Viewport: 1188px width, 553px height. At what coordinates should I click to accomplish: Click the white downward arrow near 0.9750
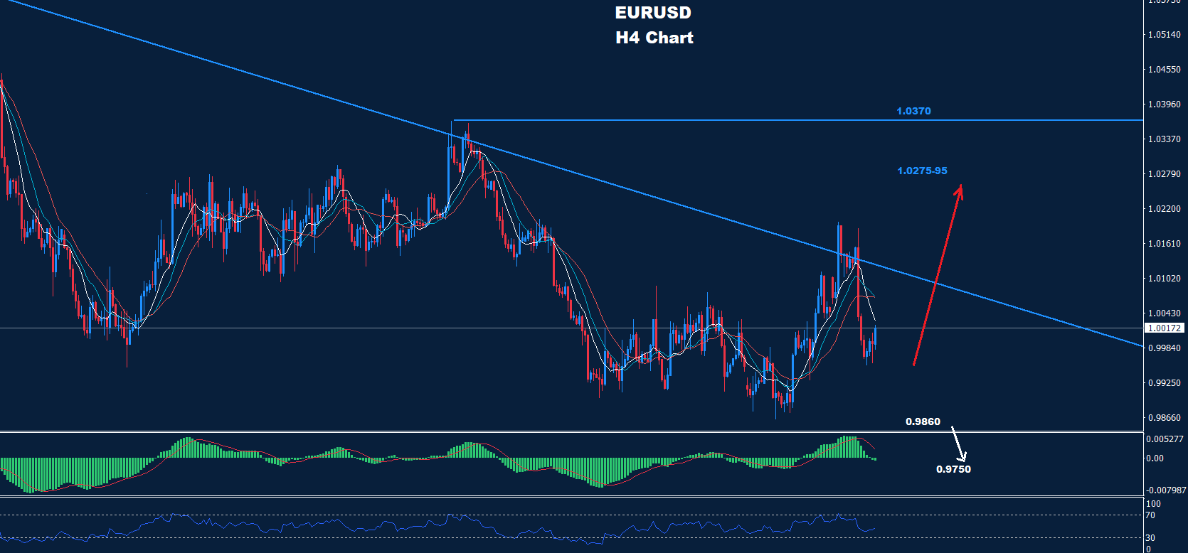point(958,444)
